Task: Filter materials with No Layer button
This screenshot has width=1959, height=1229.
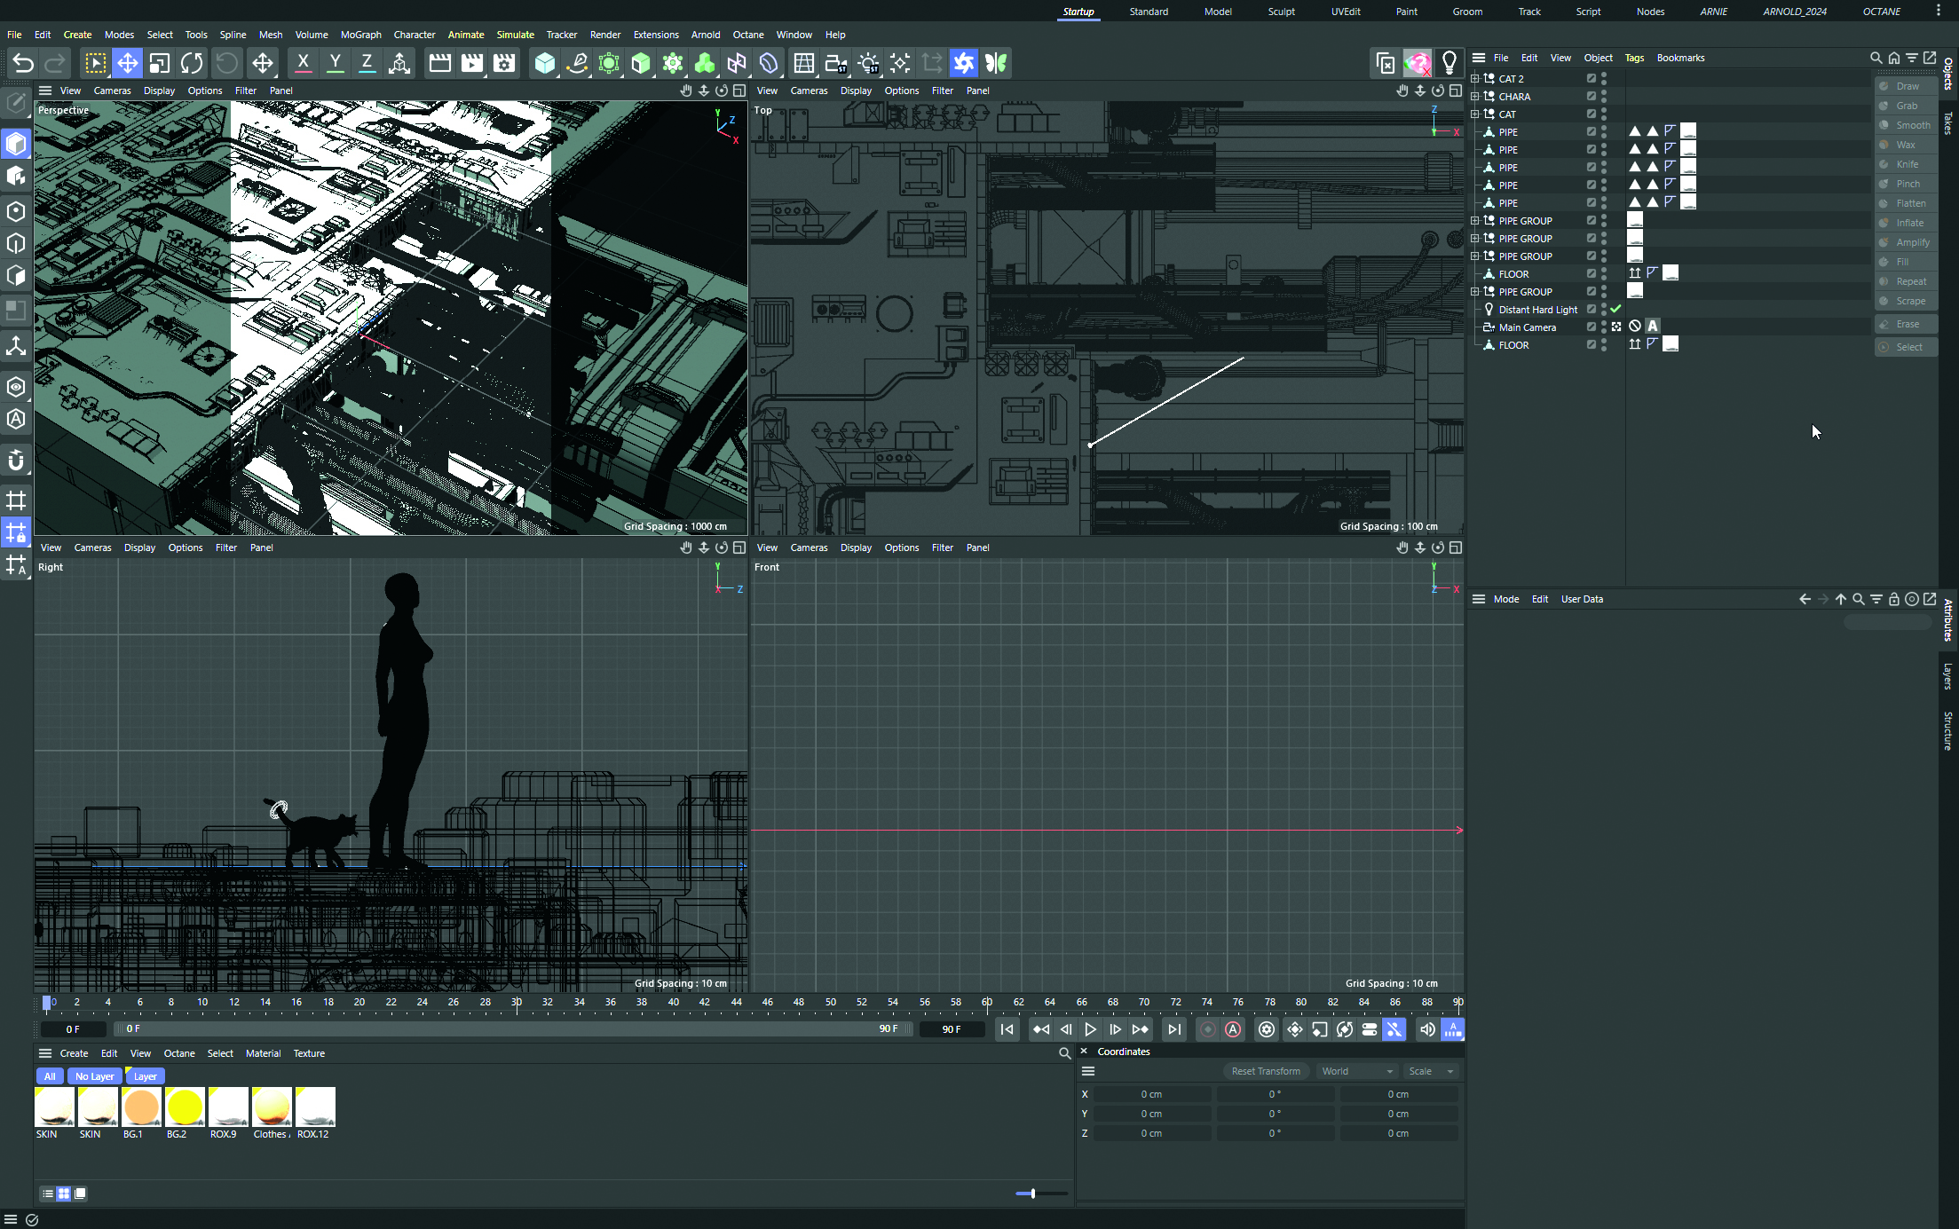Action: click(x=95, y=1076)
